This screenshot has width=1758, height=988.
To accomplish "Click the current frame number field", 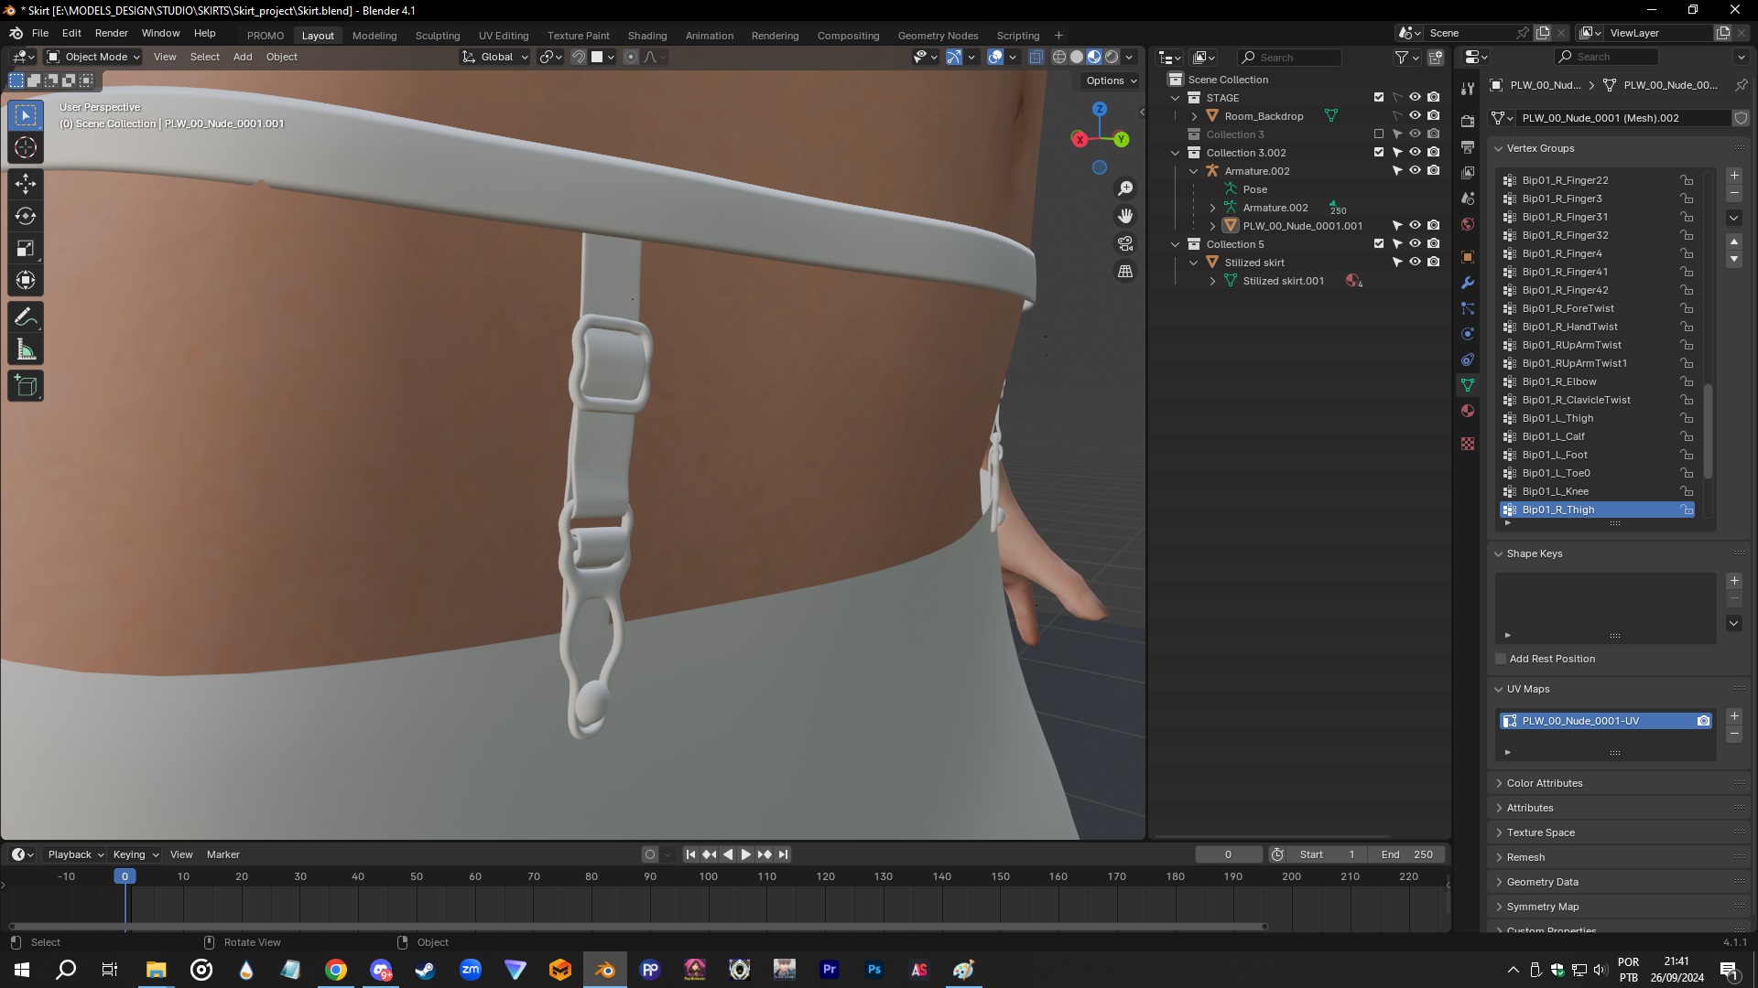I will click(x=1228, y=854).
